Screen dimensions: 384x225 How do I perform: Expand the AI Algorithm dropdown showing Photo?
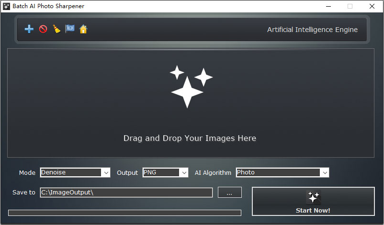pyautogui.click(x=282, y=172)
